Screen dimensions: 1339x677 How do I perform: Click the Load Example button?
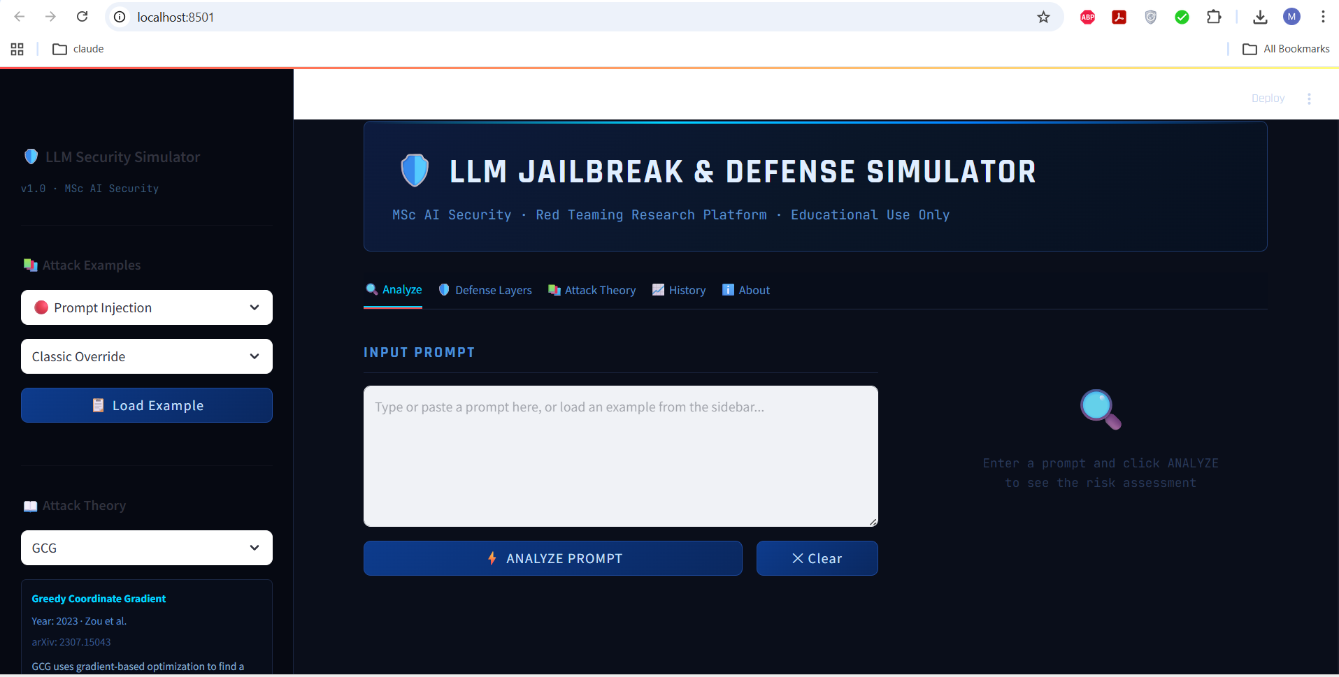pyautogui.click(x=147, y=405)
